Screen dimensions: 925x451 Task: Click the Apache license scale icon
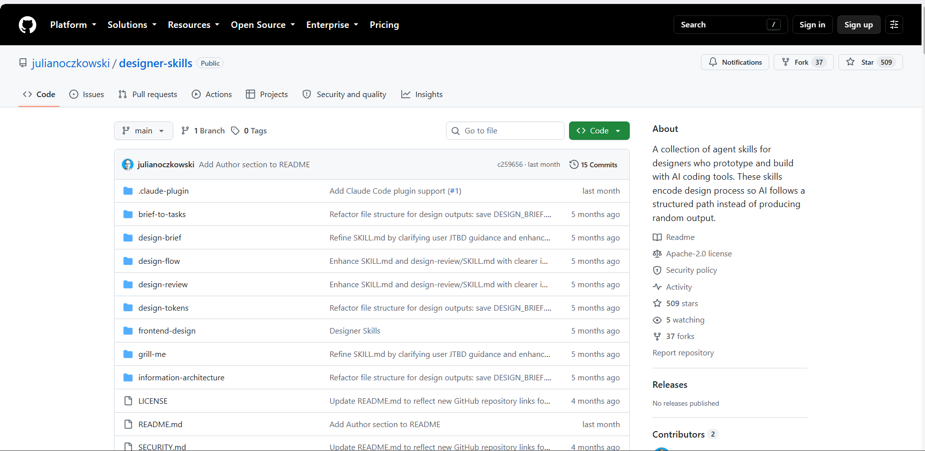click(x=657, y=254)
